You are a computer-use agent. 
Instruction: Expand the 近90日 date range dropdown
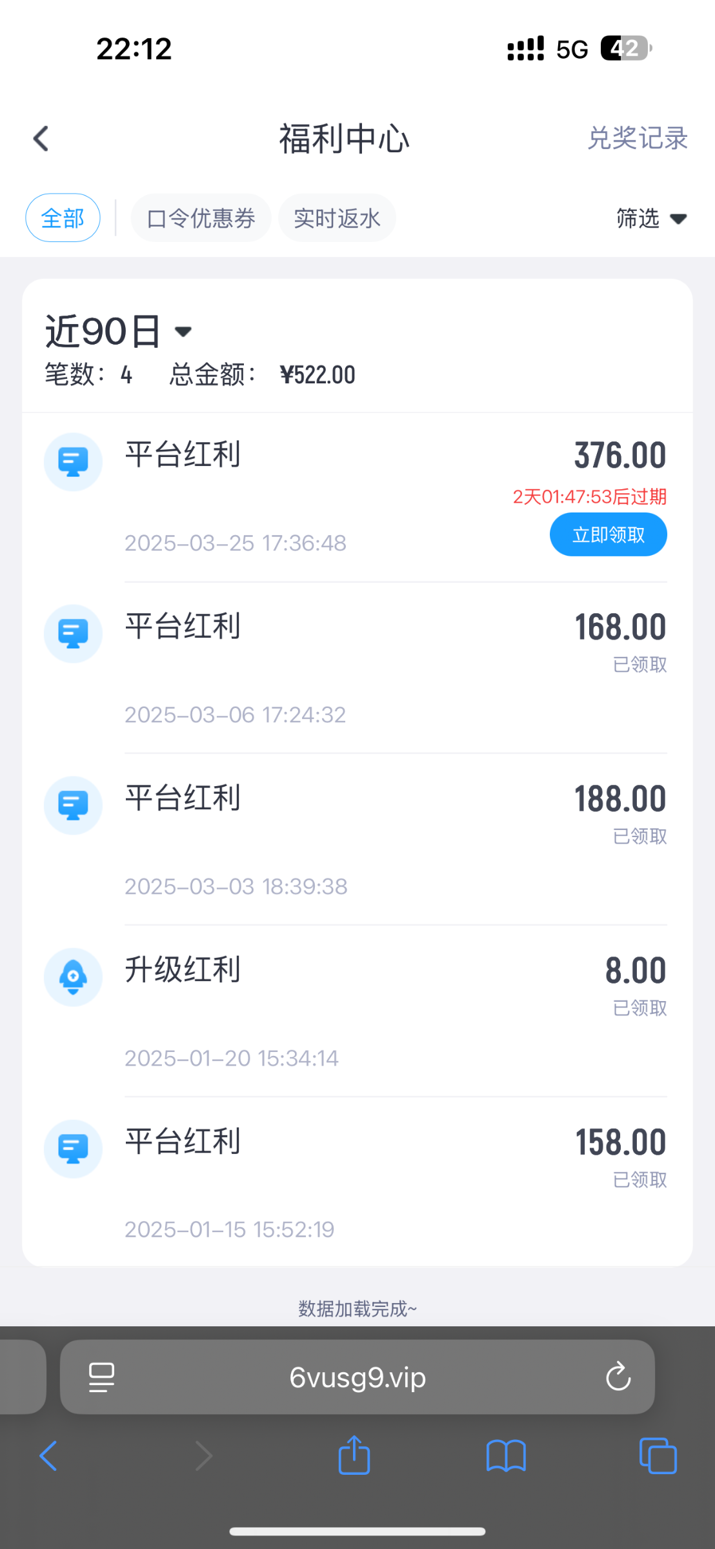coord(119,332)
